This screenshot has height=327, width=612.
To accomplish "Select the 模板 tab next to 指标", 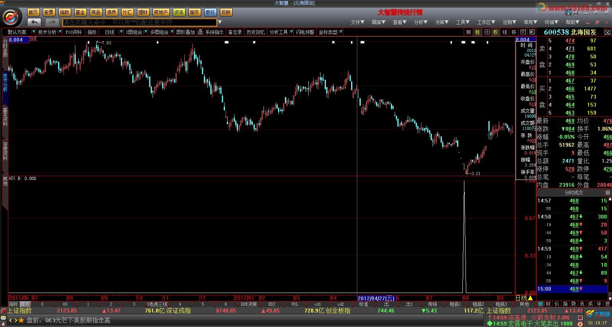I will pyautogui.click(x=25, y=304).
